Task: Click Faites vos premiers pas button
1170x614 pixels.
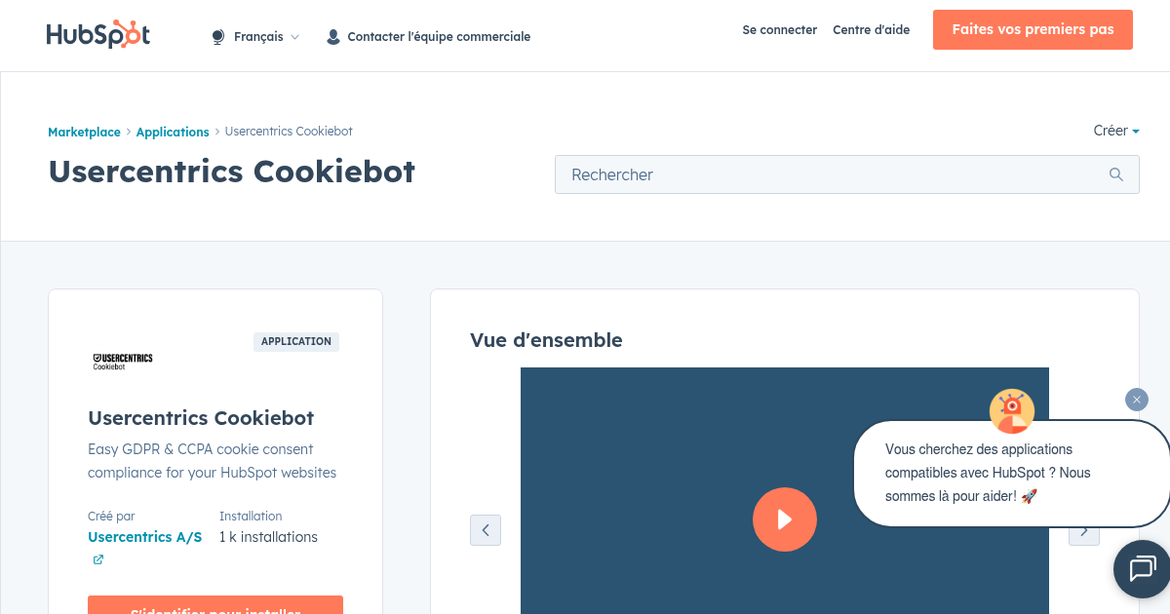Action: tap(1033, 29)
